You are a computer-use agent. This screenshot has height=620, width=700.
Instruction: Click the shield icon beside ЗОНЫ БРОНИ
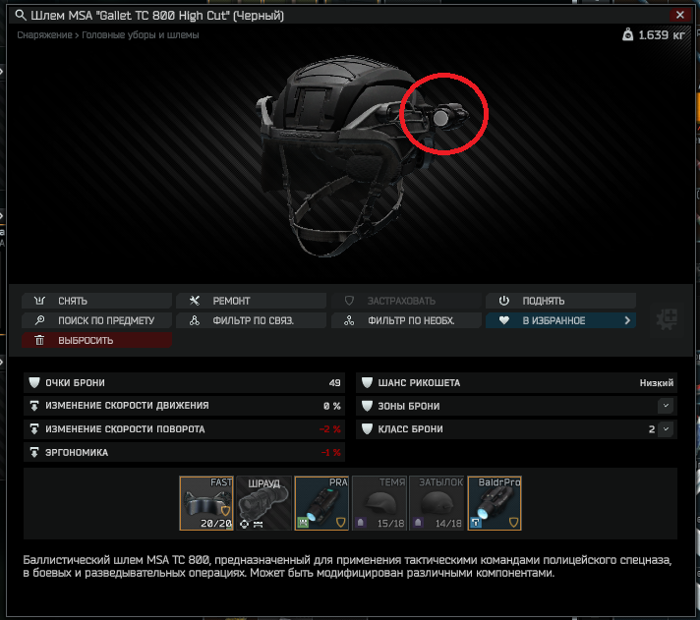(x=367, y=406)
